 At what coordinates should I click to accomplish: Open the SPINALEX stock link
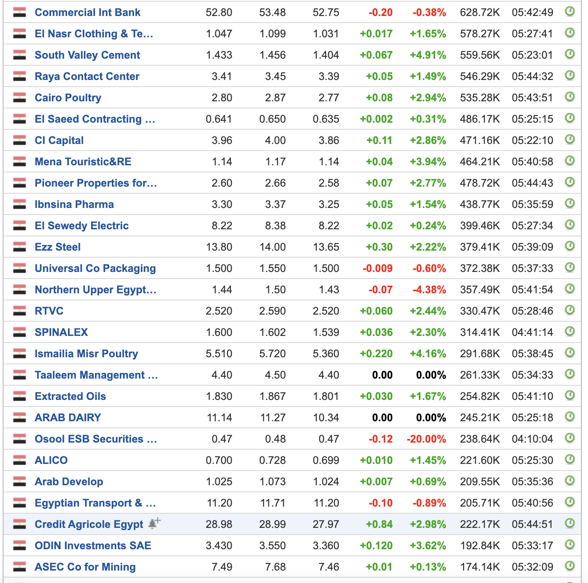coord(61,332)
